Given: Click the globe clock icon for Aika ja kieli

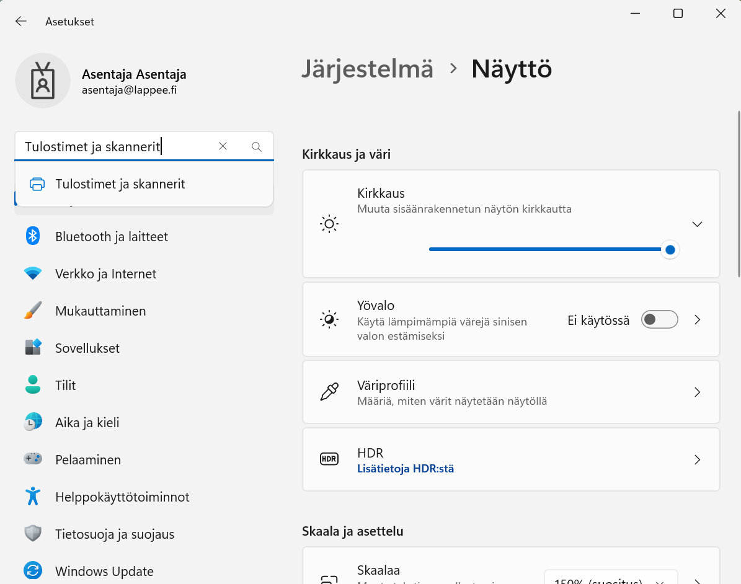Looking at the screenshot, I should (x=33, y=422).
